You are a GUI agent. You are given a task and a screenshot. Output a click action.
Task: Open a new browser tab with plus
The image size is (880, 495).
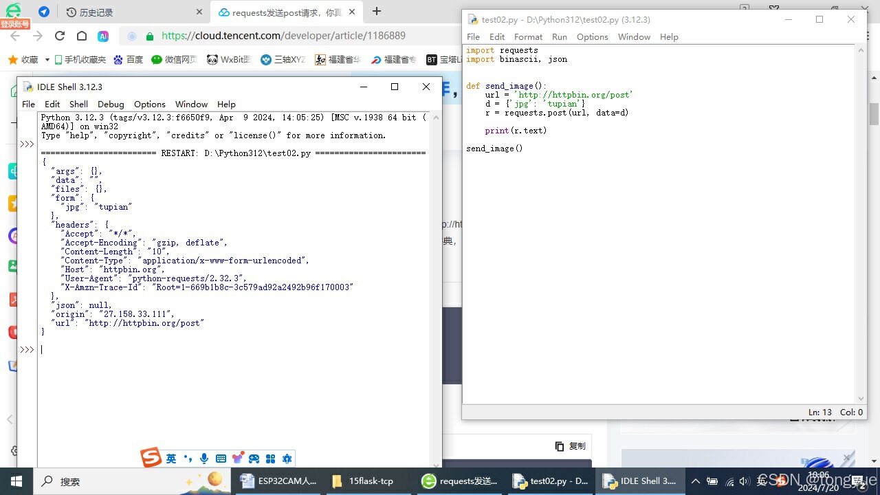(x=376, y=11)
